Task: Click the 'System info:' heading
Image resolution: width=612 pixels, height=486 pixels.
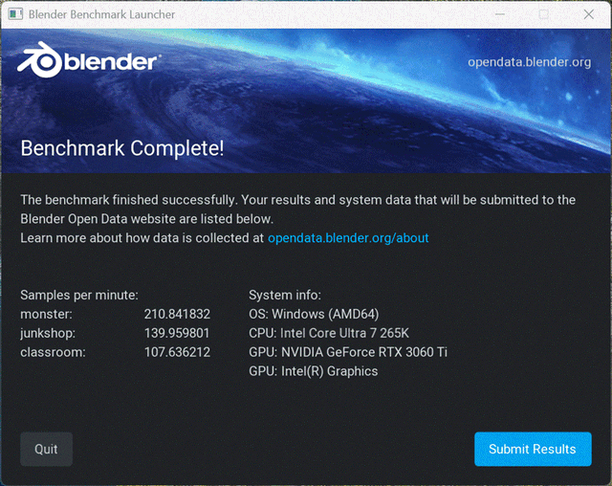Action: tap(285, 295)
